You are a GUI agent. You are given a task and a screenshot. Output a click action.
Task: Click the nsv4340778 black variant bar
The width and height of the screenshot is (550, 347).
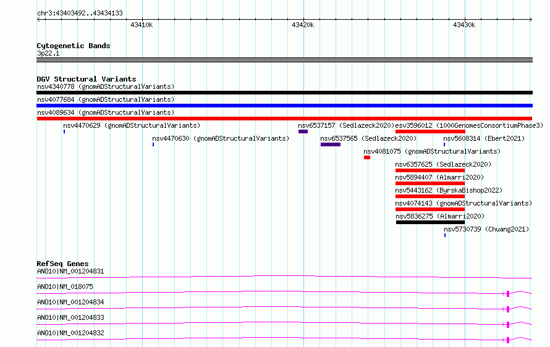[x=284, y=93]
